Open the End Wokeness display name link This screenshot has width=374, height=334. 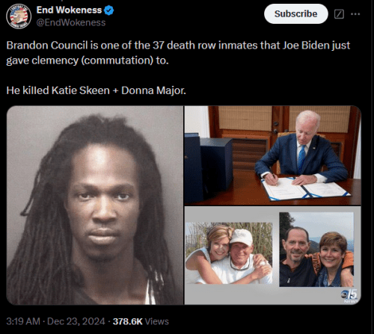[69, 10]
